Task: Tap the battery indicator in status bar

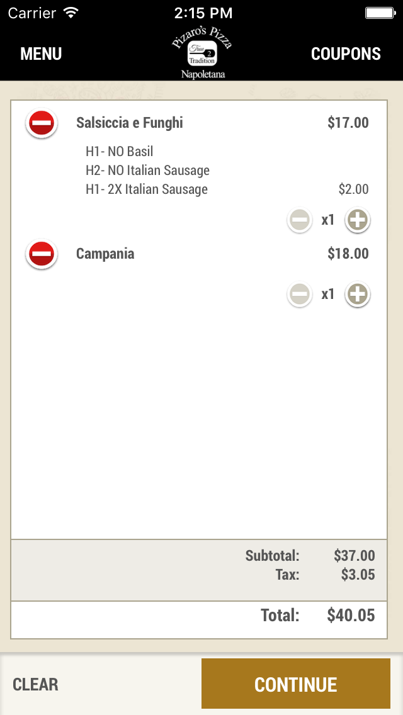Action: [385, 11]
